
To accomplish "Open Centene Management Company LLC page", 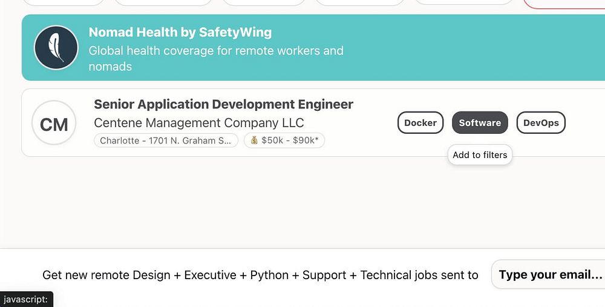I will 198,123.
